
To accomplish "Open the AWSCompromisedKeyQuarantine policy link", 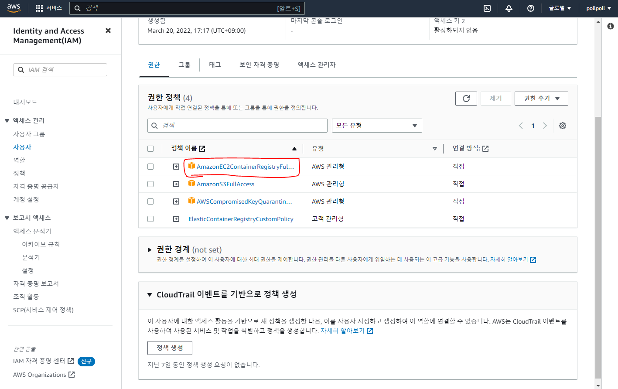I will [x=244, y=201].
